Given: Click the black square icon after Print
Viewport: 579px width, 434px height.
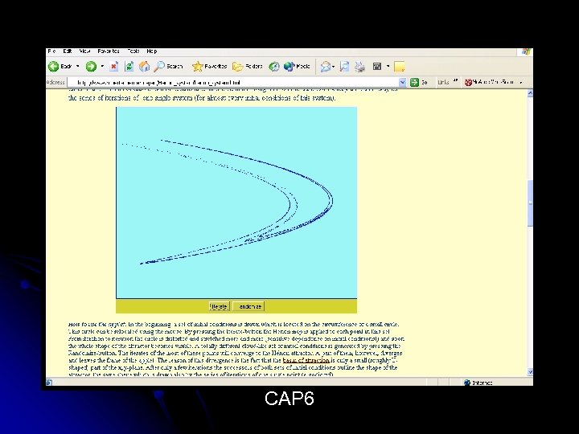Looking at the screenshot, I should tap(377, 67).
